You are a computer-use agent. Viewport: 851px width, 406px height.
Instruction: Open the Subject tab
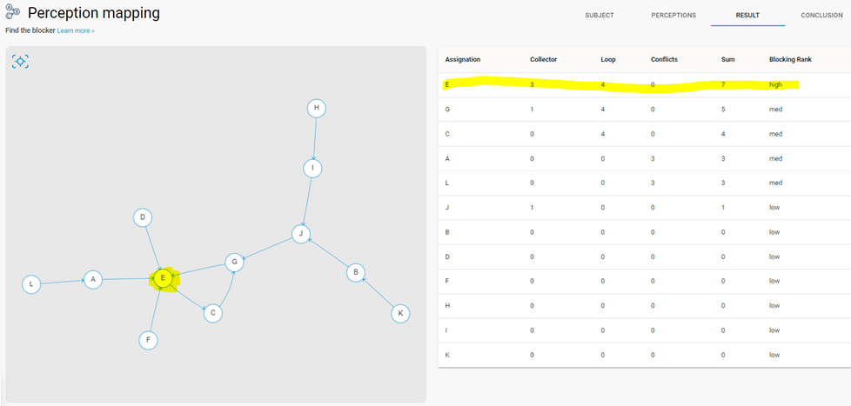click(x=600, y=15)
